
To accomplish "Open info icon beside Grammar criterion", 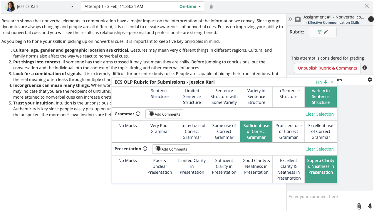I will (x=138, y=114).
